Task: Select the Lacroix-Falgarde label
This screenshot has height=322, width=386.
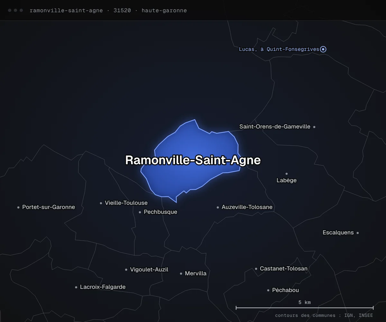Action: pos(103,287)
